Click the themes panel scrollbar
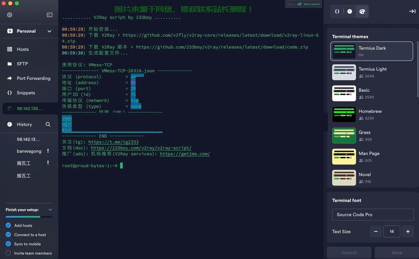Image resolution: width=419 pixels, height=259 pixels. pos(417,70)
